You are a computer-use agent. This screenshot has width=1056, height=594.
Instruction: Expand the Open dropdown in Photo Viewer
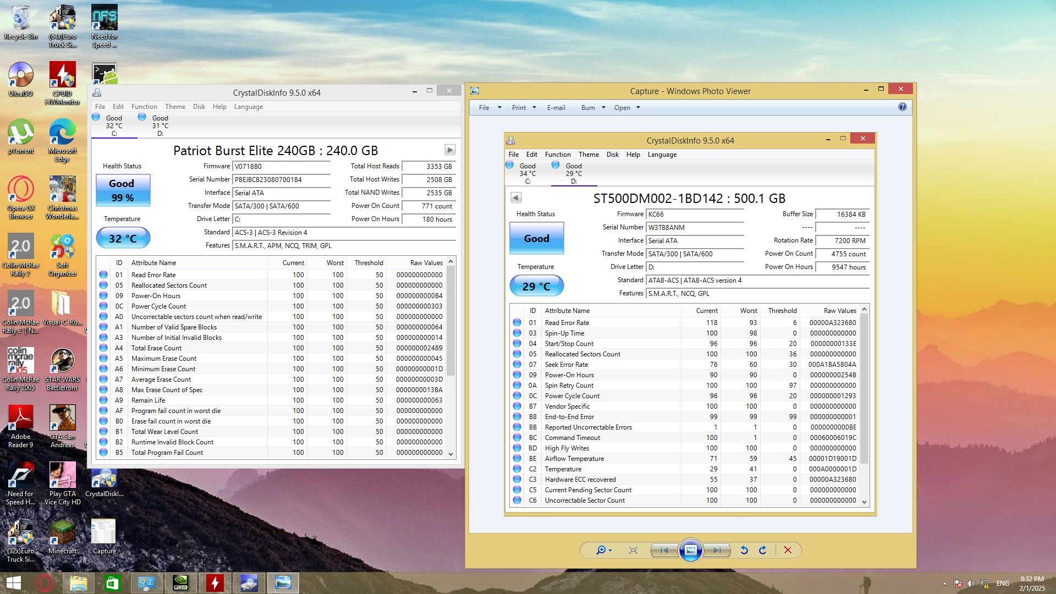(x=627, y=108)
